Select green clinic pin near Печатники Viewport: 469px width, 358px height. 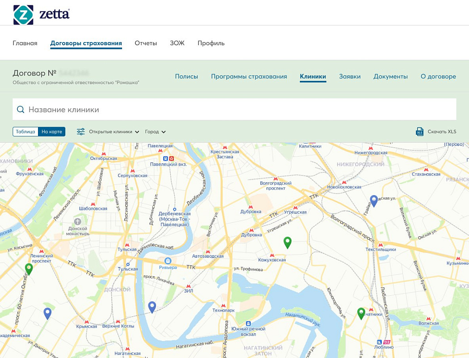pos(361,313)
